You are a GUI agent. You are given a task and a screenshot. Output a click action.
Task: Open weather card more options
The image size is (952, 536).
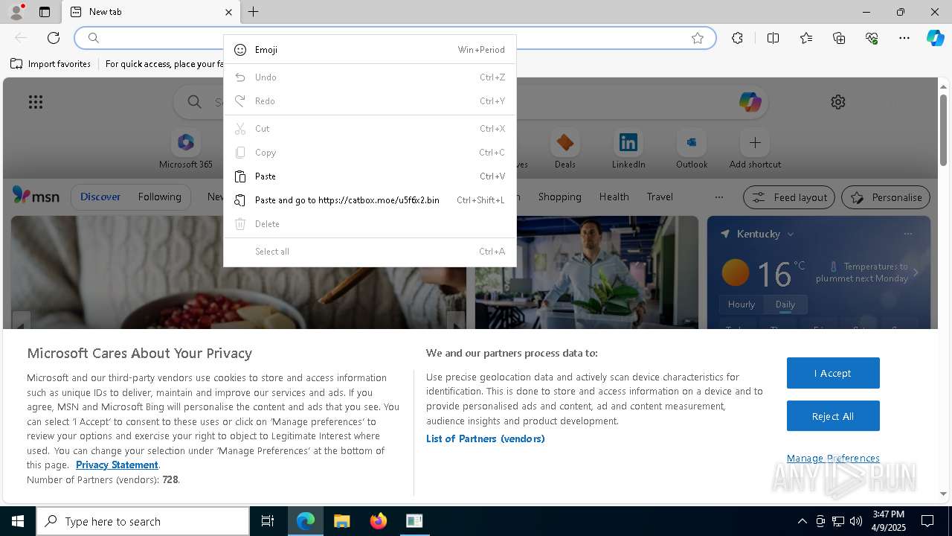pyautogui.click(x=907, y=234)
